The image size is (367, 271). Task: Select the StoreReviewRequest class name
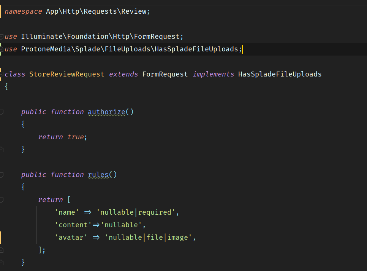pos(67,74)
